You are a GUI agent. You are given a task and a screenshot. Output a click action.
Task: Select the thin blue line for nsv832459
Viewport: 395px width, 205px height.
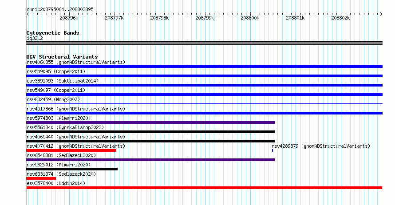pyautogui.click(x=204, y=104)
